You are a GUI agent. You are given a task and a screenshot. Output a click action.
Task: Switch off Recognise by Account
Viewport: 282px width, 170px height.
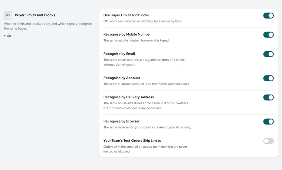pyautogui.click(x=269, y=78)
